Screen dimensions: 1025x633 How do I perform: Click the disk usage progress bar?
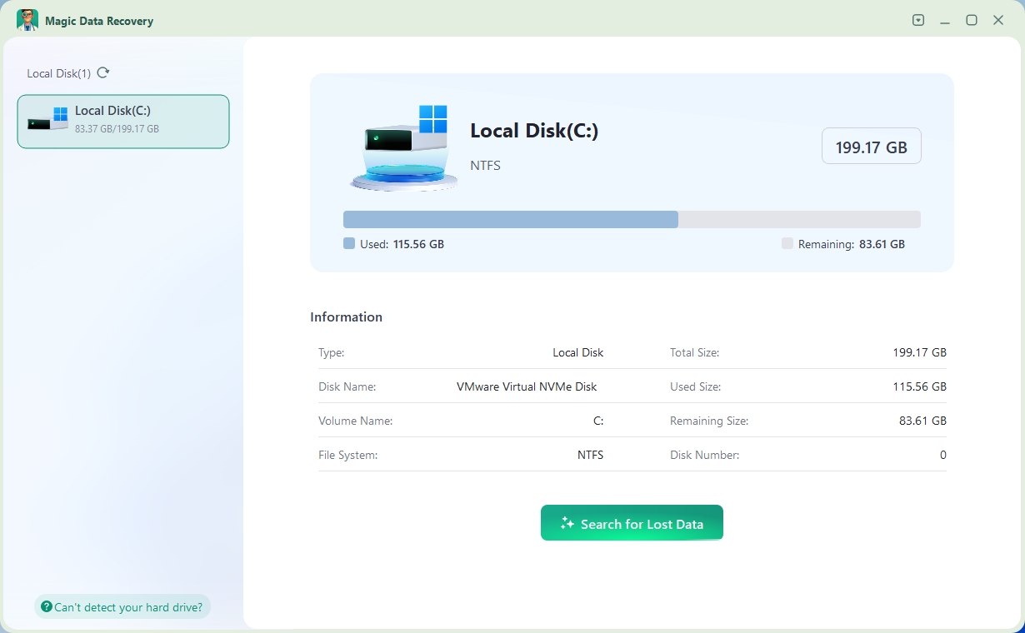(631, 219)
